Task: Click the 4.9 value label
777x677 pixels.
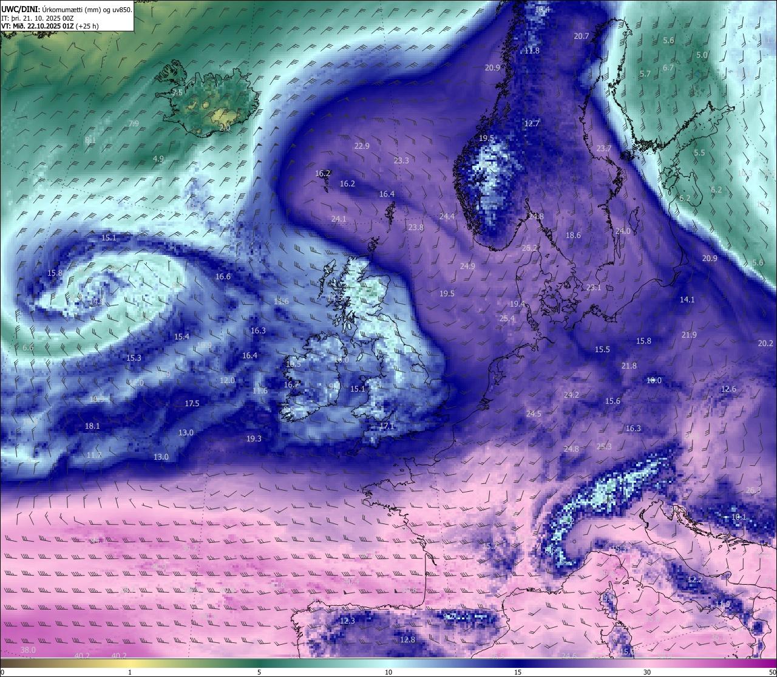Action: click(158, 159)
